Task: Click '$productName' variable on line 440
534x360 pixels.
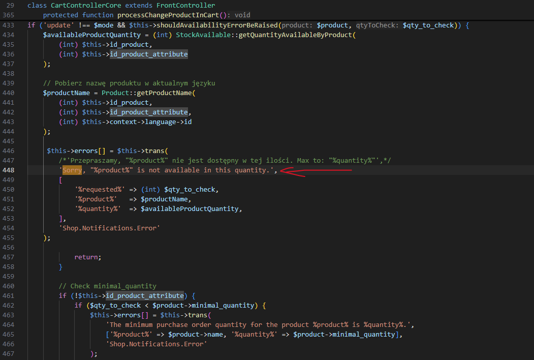Action: point(67,93)
